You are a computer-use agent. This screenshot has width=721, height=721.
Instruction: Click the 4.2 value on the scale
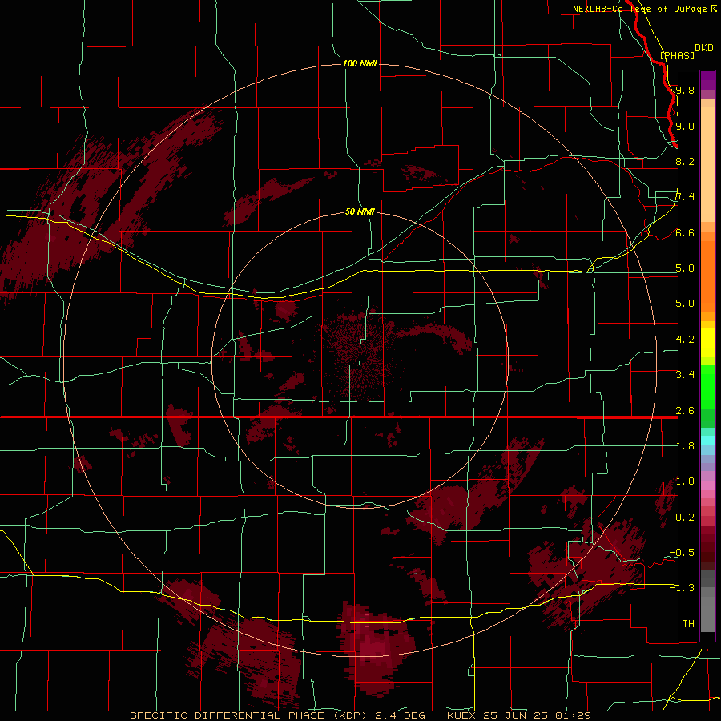click(x=685, y=340)
